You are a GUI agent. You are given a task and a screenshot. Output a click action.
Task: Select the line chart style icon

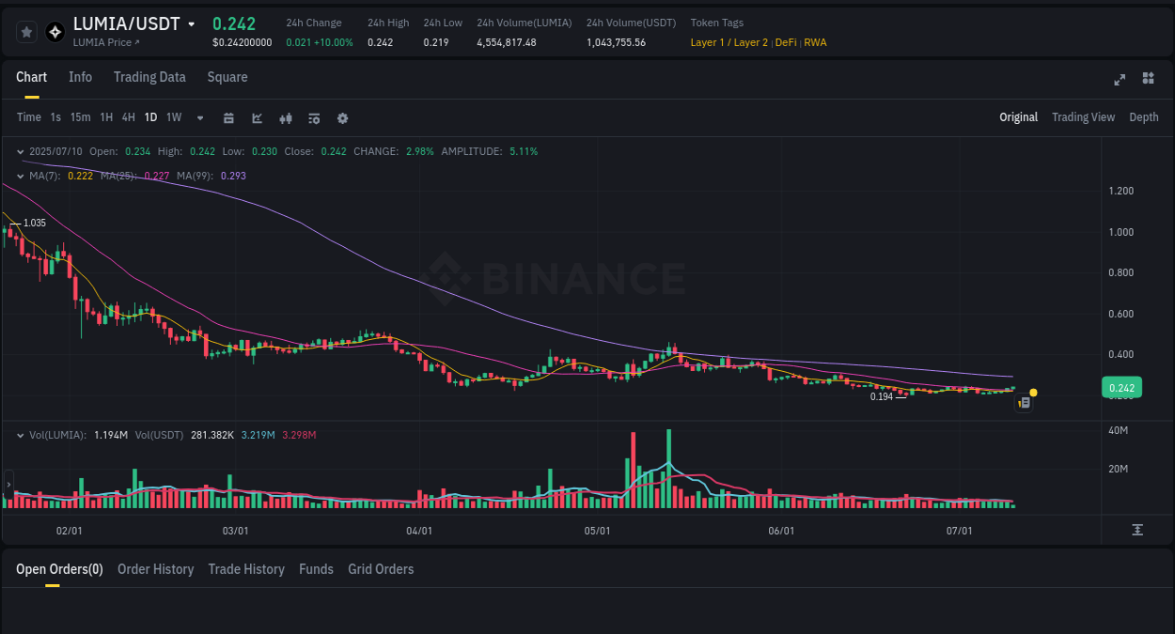click(x=257, y=117)
